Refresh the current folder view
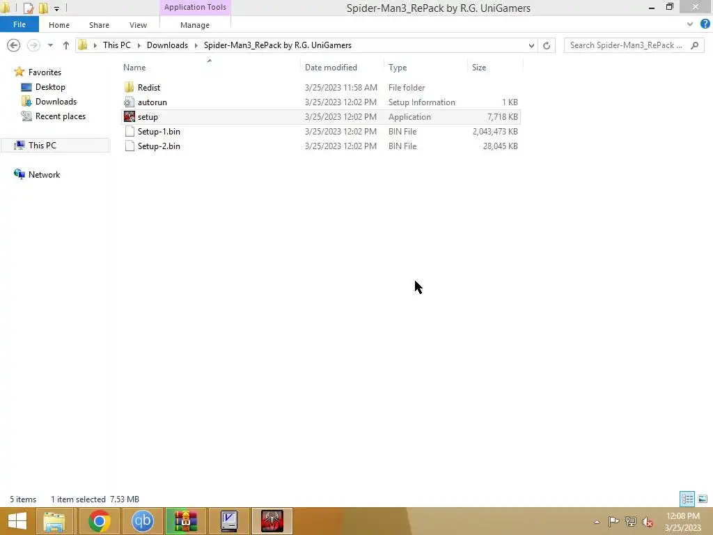This screenshot has width=713, height=535. point(547,45)
